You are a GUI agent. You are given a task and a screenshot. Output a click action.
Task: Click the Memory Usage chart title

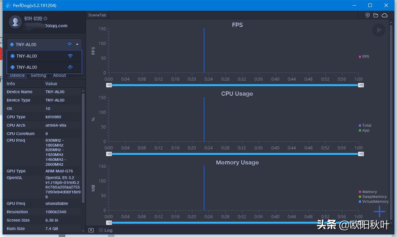pyautogui.click(x=237, y=162)
